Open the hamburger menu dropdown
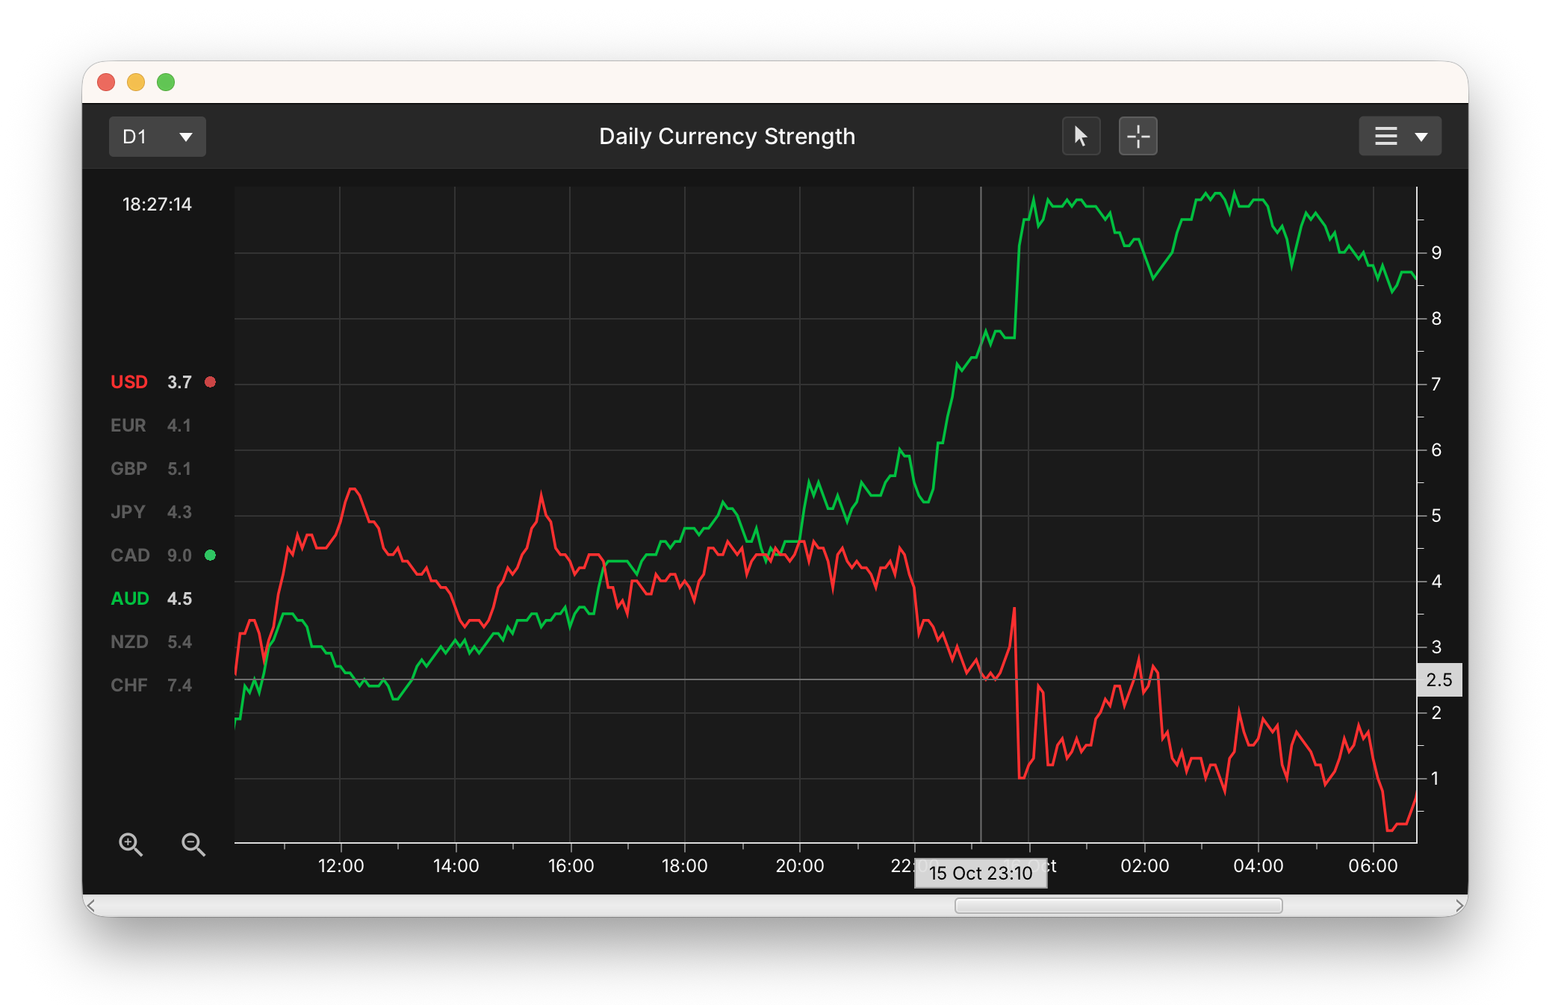 (1400, 137)
